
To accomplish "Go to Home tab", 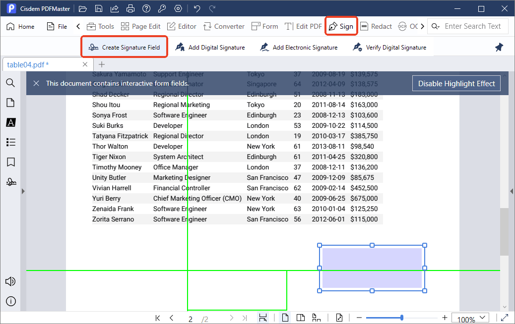I will (20, 26).
